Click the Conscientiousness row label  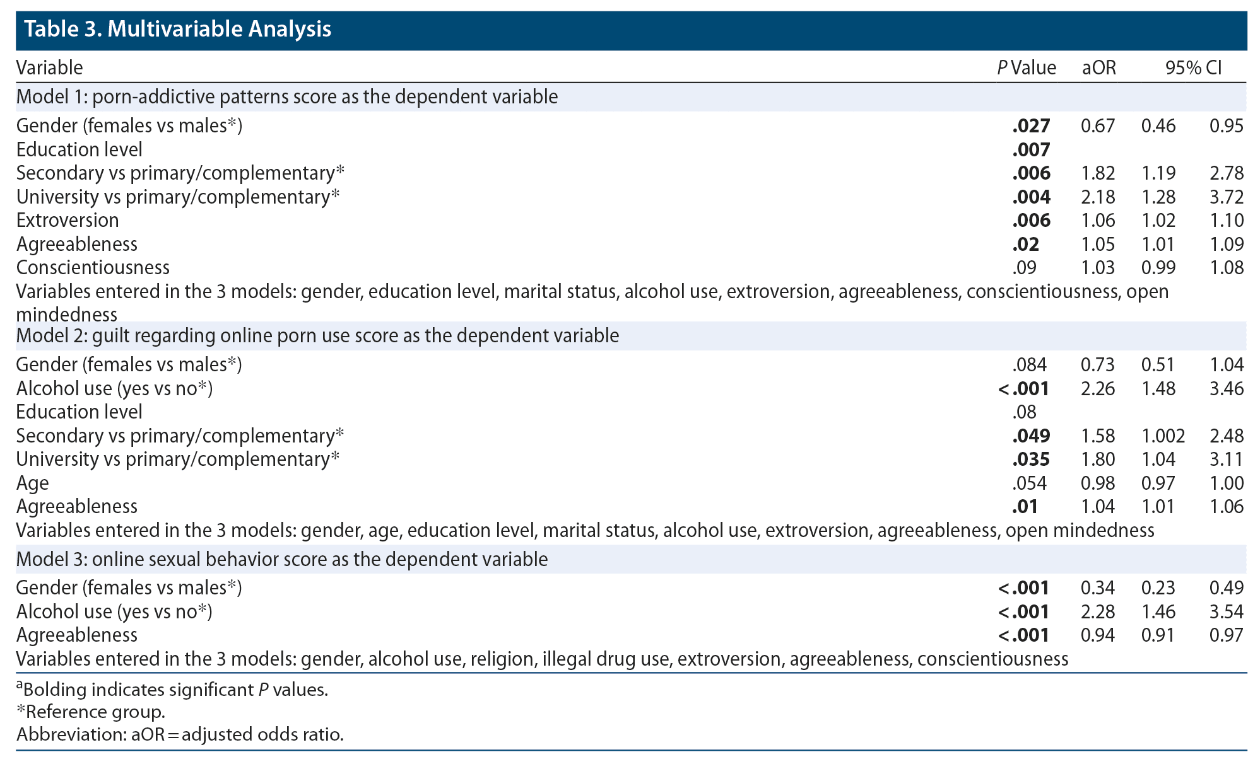coord(93,268)
